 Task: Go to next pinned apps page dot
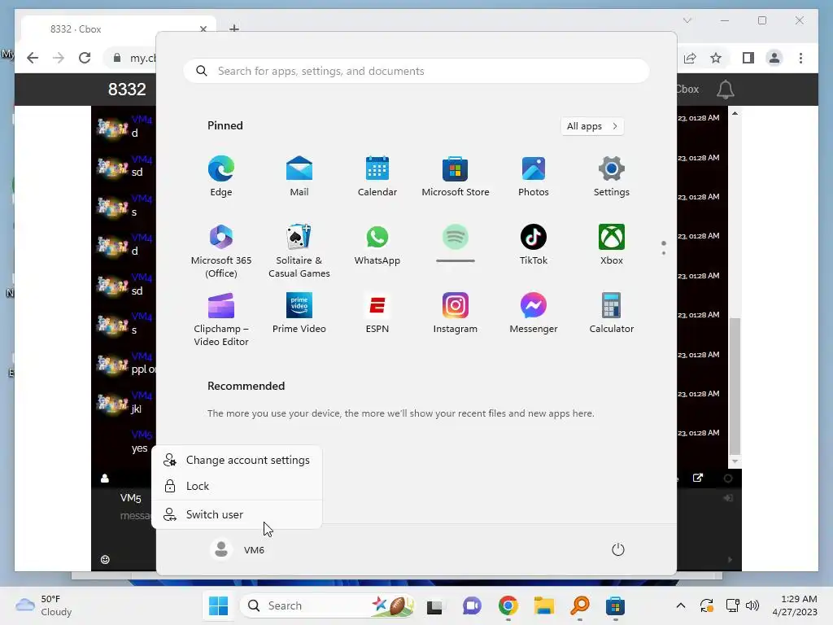(x=664, y=253)
